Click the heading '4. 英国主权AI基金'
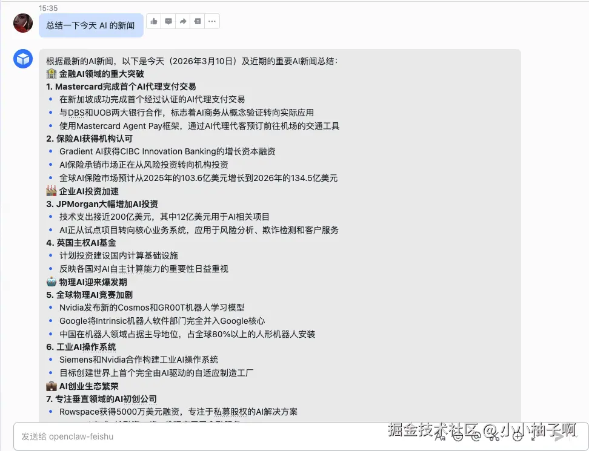 pyautogui.click(x=81, y=243)
